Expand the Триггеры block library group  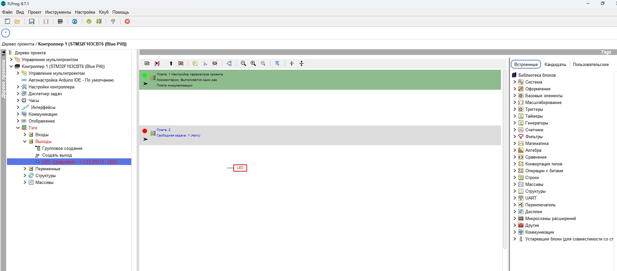(x=515, y=109)
